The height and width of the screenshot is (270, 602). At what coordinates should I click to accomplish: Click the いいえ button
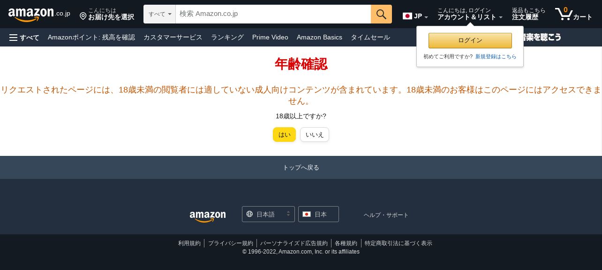pos(315,134)
